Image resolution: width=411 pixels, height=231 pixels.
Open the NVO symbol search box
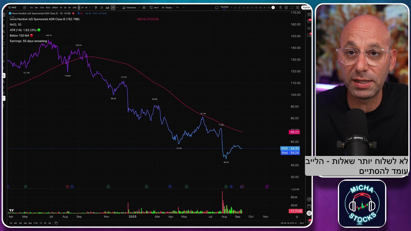[x=13, y=7]
